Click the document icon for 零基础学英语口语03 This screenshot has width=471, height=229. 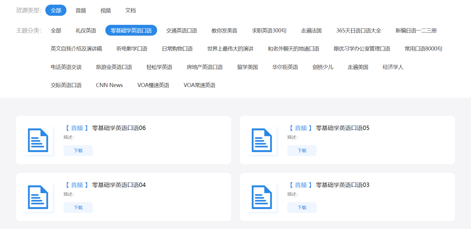tap(262, 197)
